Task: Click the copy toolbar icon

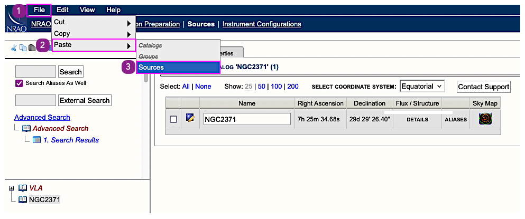Action: point(23,47)
